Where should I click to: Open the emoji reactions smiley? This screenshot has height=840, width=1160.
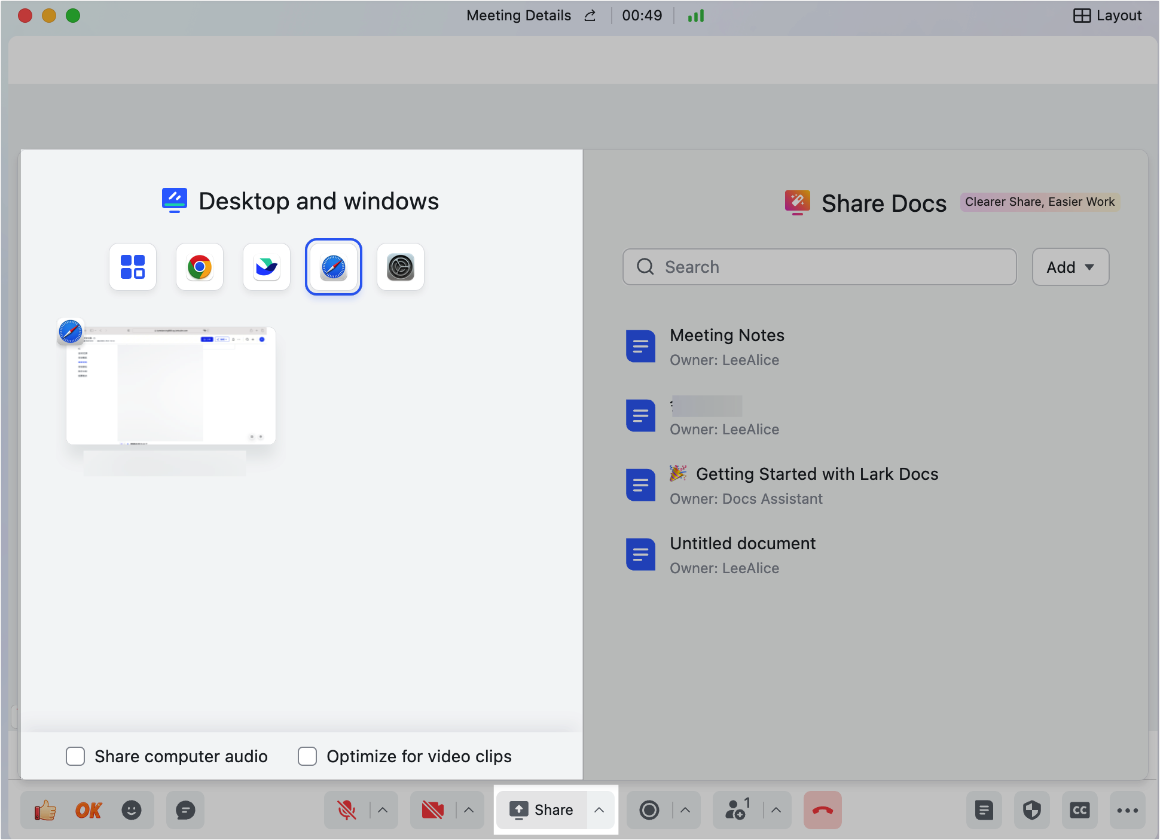[132, 811]
